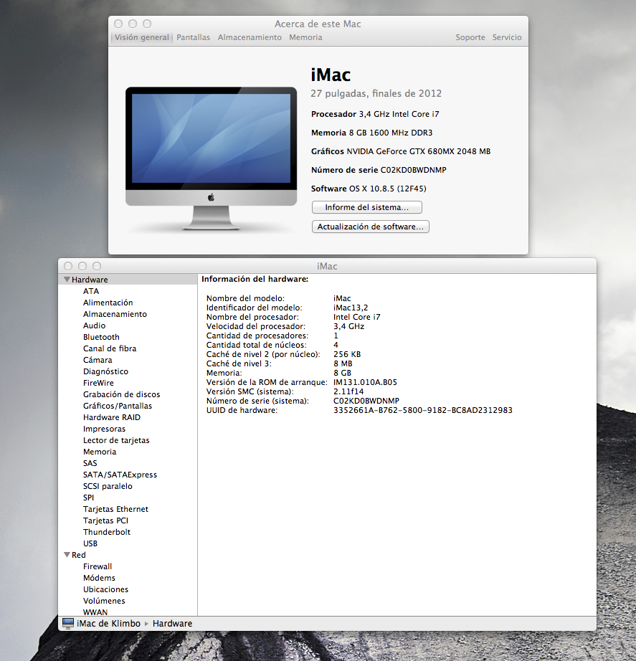Click the Memoria 8 GB 1600 MHz DDR3 line
This screenshot has height=661, width=636.
[x=371, y=133]
